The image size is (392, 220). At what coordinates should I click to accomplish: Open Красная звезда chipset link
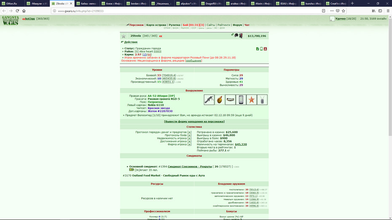point(159,108)
